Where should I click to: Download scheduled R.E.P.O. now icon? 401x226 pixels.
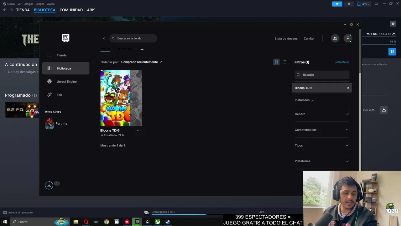pos(384,110)
